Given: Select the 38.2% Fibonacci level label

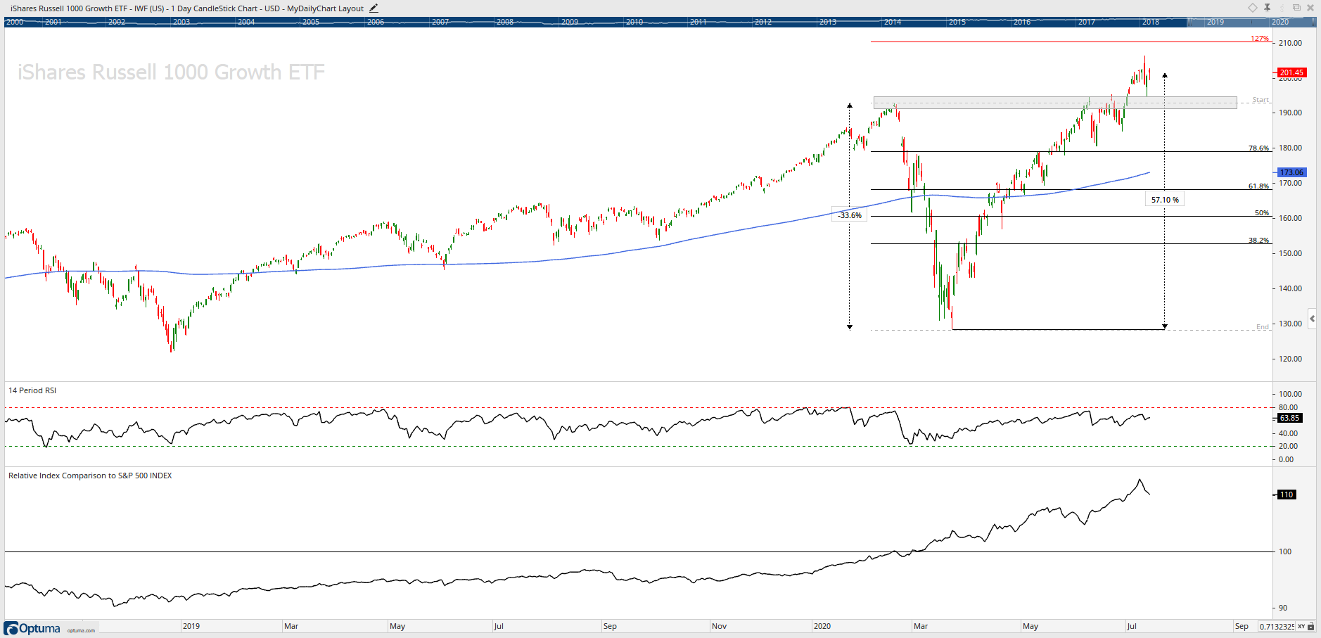Looking at the screenshot, I should pos(1259,241).
